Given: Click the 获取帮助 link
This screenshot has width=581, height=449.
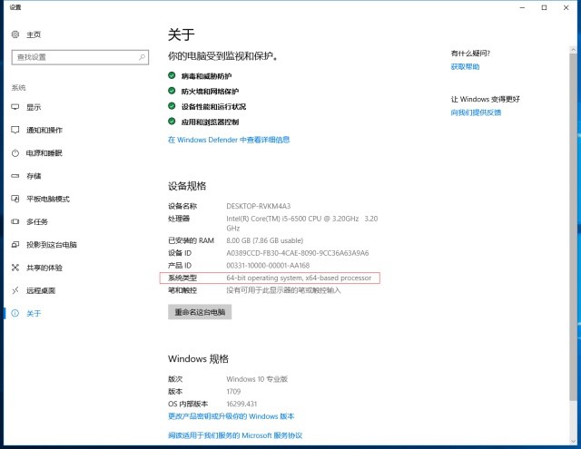Looking at the screenshot, I should [x=465, y=66].
